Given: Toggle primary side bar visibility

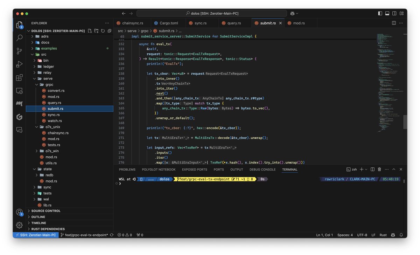Looking at the screenshot, I should (380, 13).
